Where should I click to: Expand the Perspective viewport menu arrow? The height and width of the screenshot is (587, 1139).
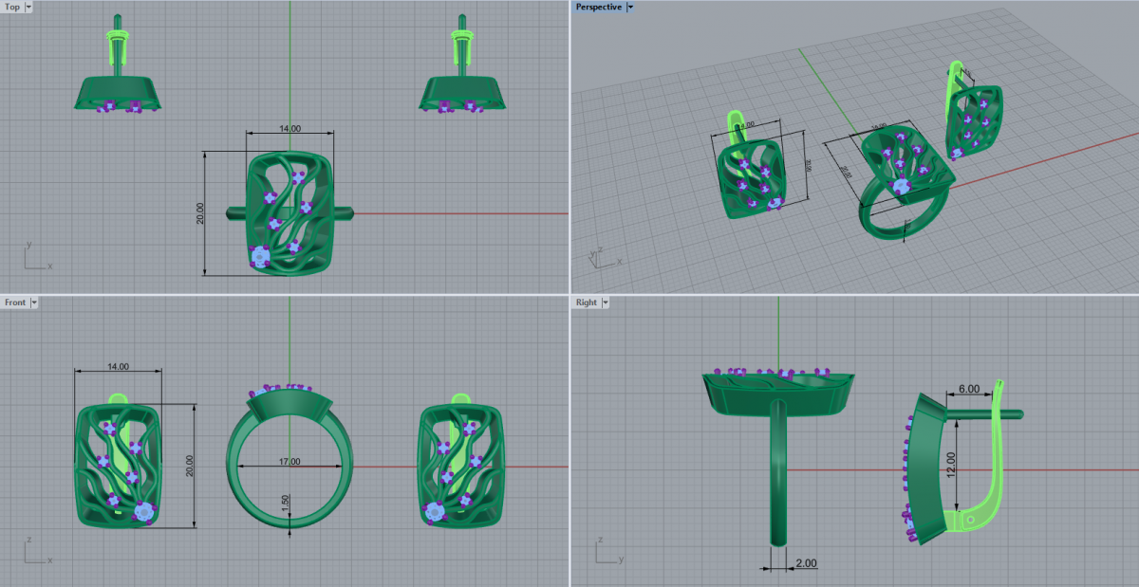[x=631, y=7]
